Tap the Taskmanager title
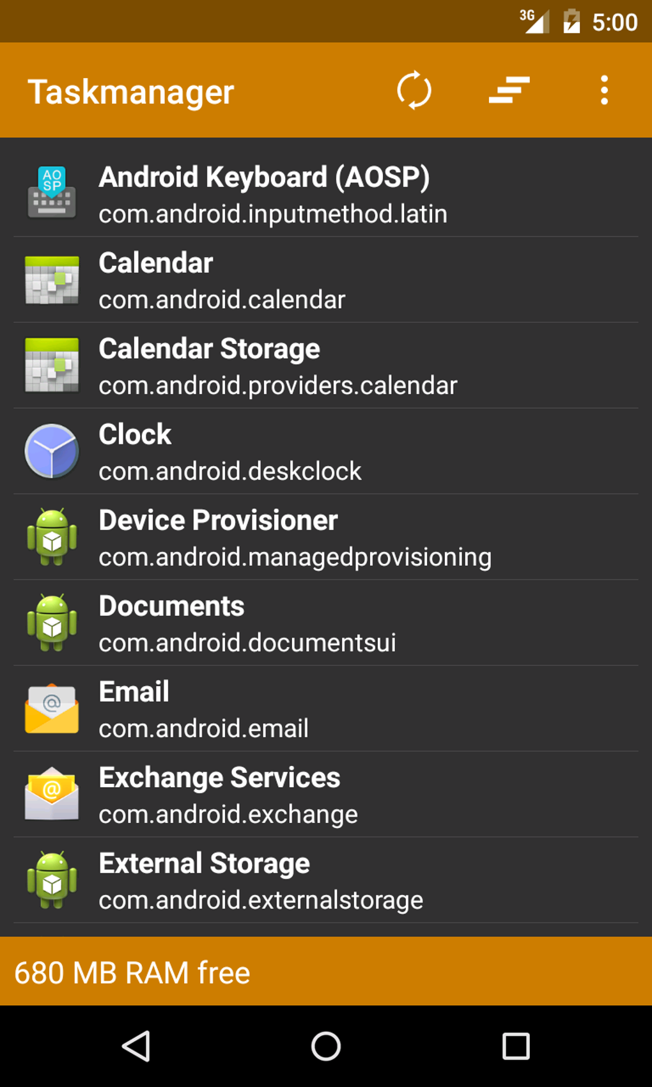 point(131,91)
